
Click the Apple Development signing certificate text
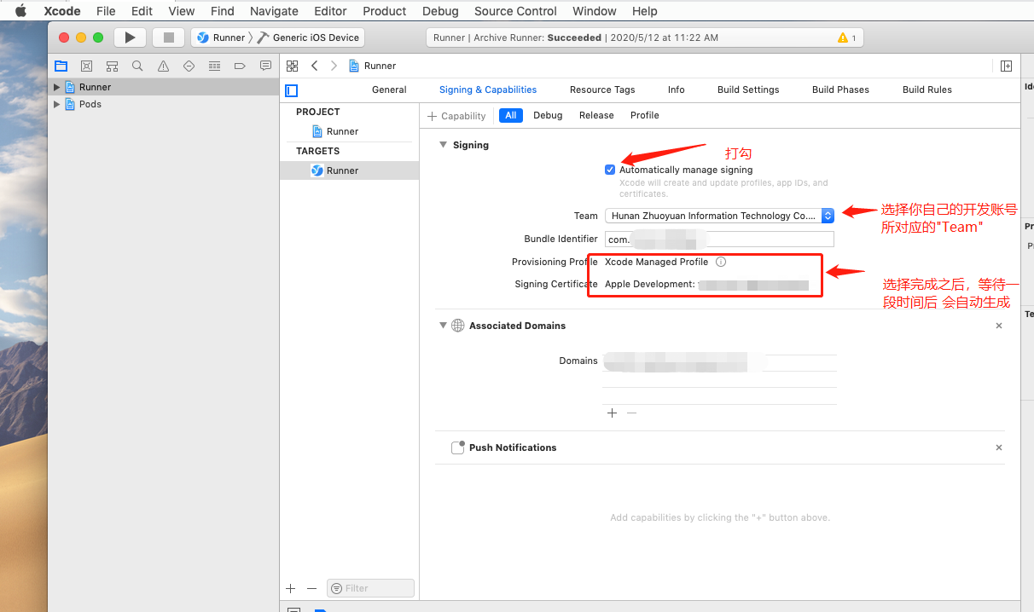[x=706, y=284]
